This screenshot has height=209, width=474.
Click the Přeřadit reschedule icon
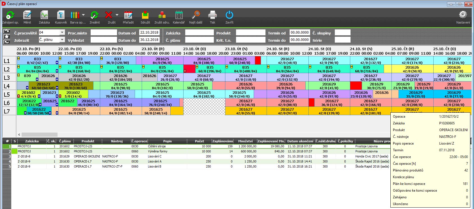point(128,15)
